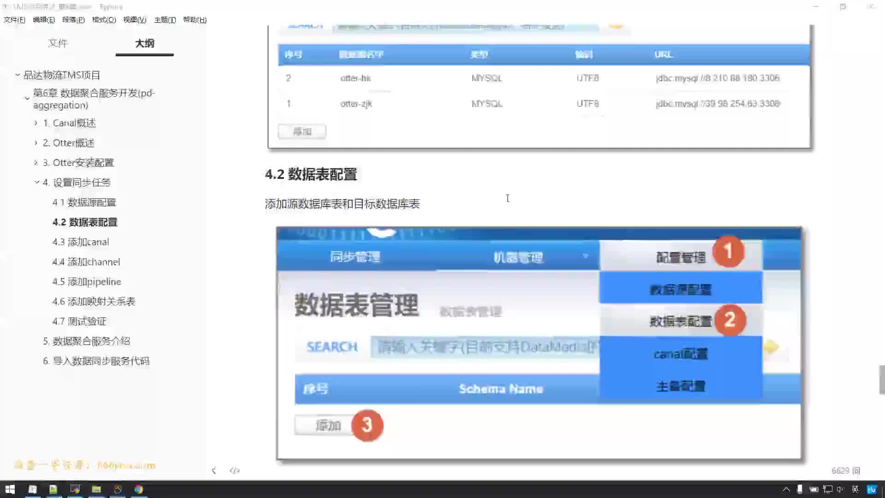Collapse the sidebar with the arrow icon
This screenshot has width=885, height=498.
(x=214, y=470)
